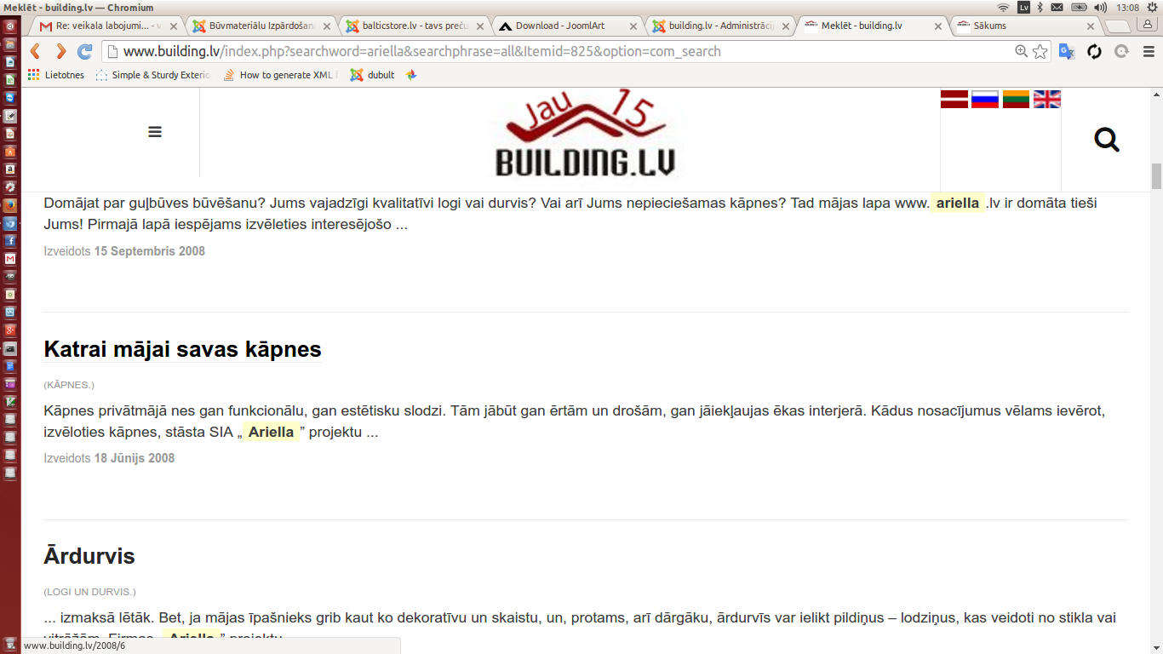Switch site language with the Russian flag

point(985,100)
